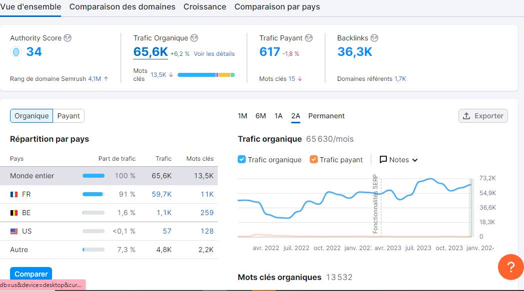The width and height of the screenshot is (524, 291).
Task: Uncheck the Trafic payant checkbox
Action: 313,159
